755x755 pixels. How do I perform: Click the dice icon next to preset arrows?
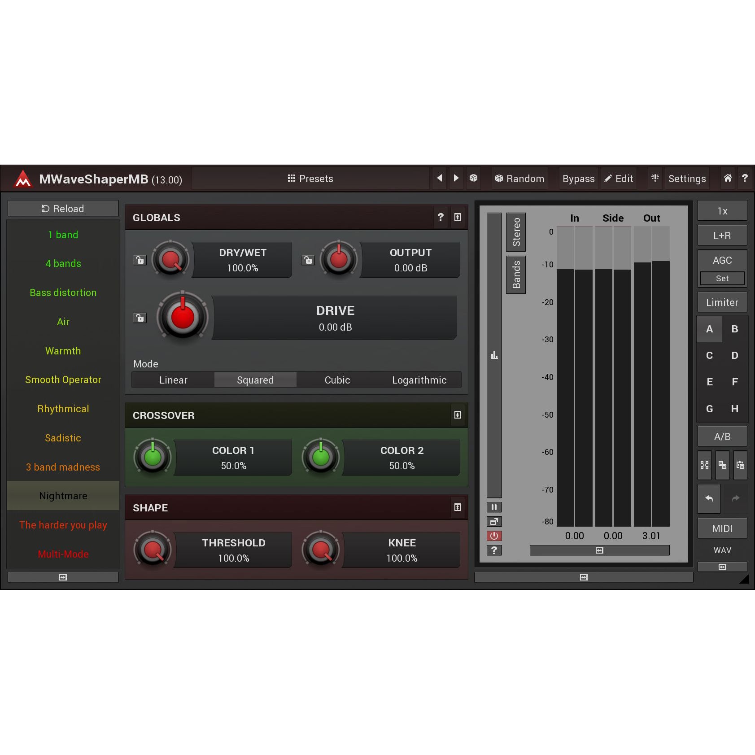473,178
